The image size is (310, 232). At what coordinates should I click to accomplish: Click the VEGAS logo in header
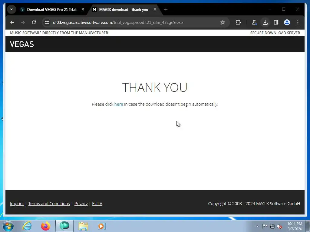[22, 44]
